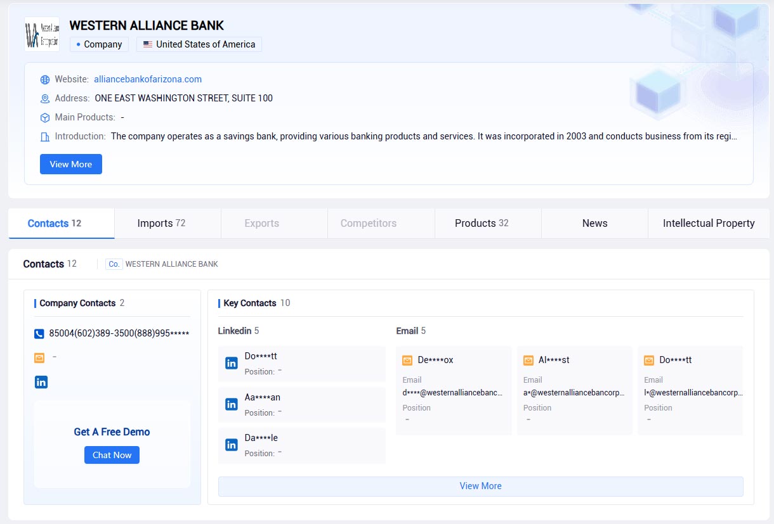
Task: Click the Al****st contact name
Action: tap(554, 360)
